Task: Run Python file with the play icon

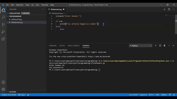Action: [x=165, y=9]
